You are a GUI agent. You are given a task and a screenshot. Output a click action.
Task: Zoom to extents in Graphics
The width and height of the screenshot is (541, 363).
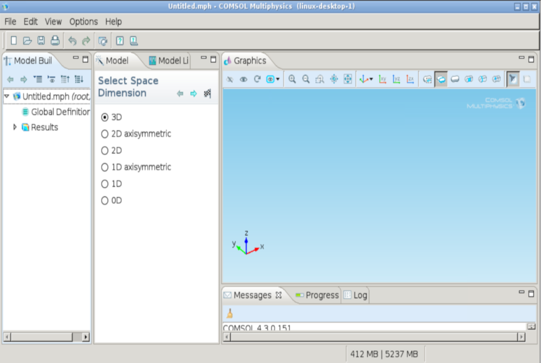[348, 79]
